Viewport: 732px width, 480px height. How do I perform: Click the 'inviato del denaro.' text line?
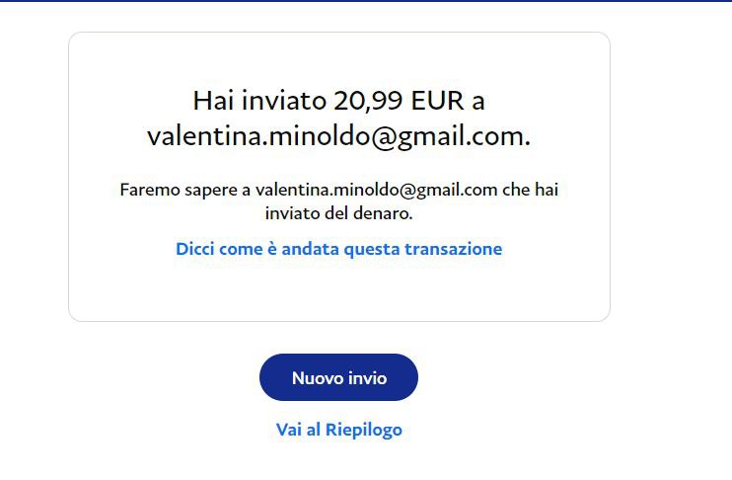339,213
